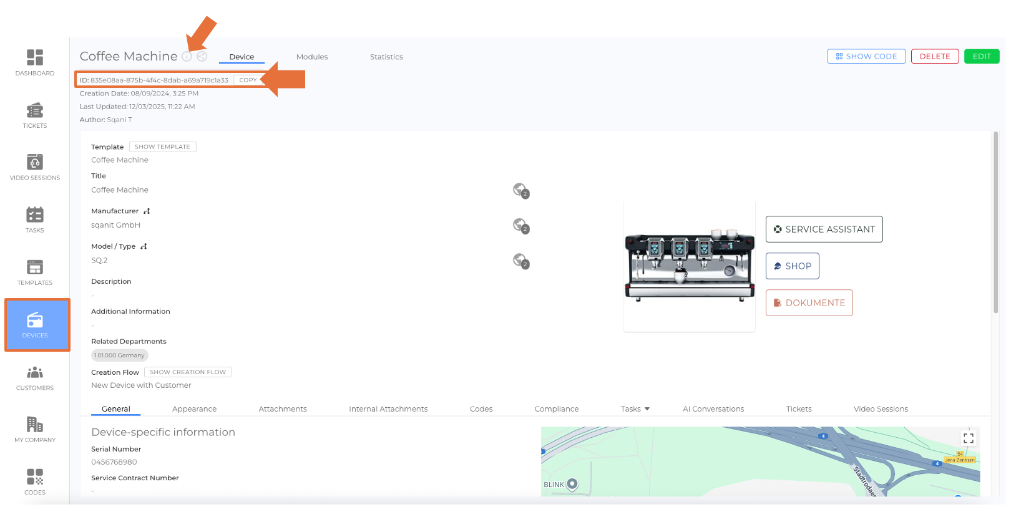This screenshot has width=1011, height=507.
Task: Navigate to Templates in the sidebar
Action: [x=35, y=272]
